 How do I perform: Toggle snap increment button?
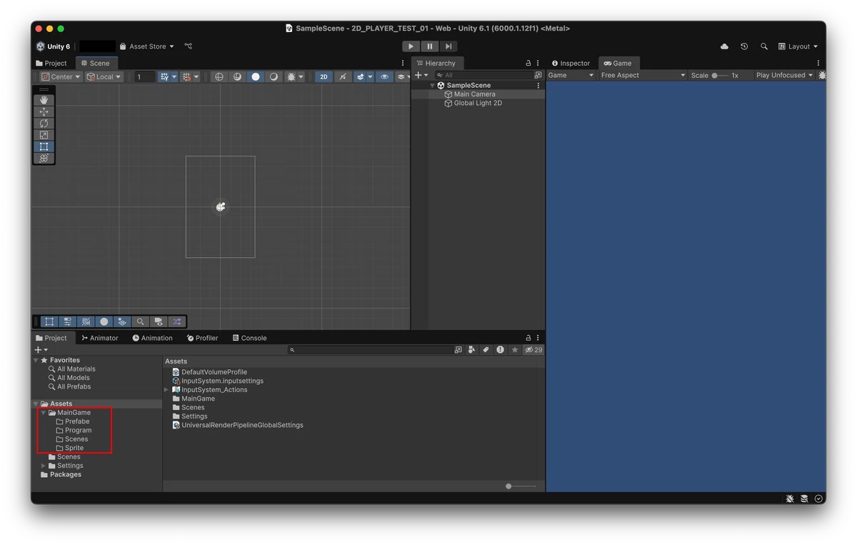(x=186, y=76)
